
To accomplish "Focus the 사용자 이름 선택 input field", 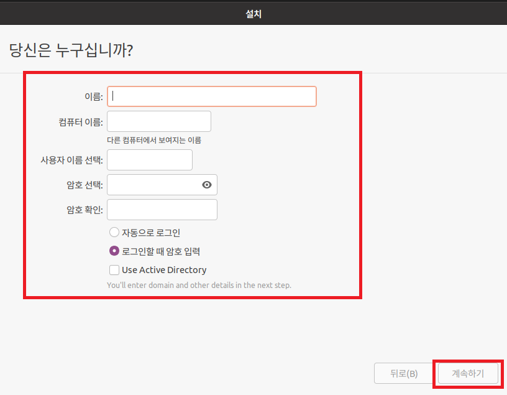I will click(x=150, y=160).
